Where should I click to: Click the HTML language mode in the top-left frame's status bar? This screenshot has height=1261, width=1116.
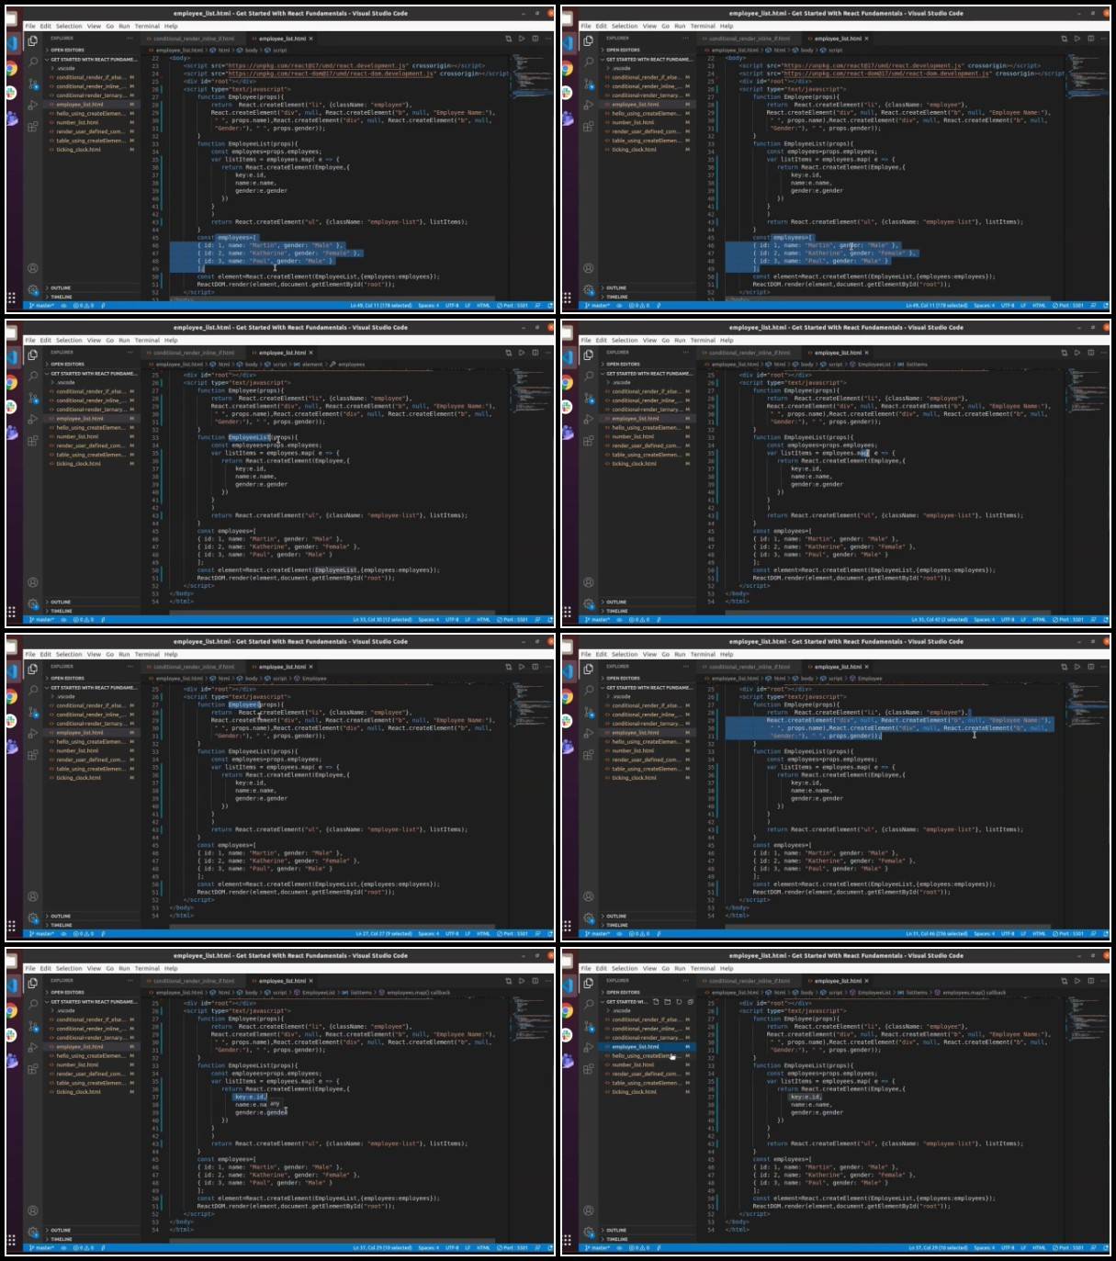coord(484,306)
